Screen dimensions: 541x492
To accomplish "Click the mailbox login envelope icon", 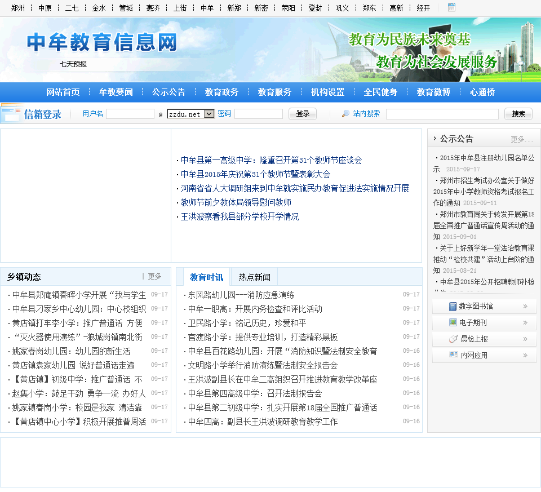I will pyautogui.click(x=11, y=114).
